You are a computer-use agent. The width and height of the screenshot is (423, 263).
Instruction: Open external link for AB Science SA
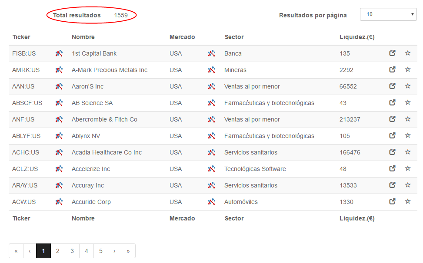(x=392, y=102)
